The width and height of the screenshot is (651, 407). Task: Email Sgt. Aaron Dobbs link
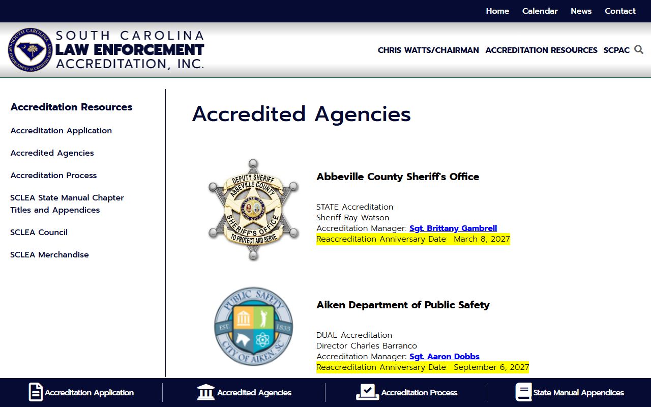pos(445,356)
